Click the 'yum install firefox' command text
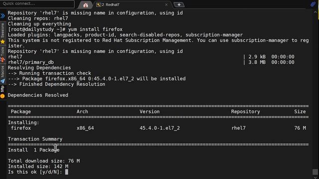 (x=95, y=29)
